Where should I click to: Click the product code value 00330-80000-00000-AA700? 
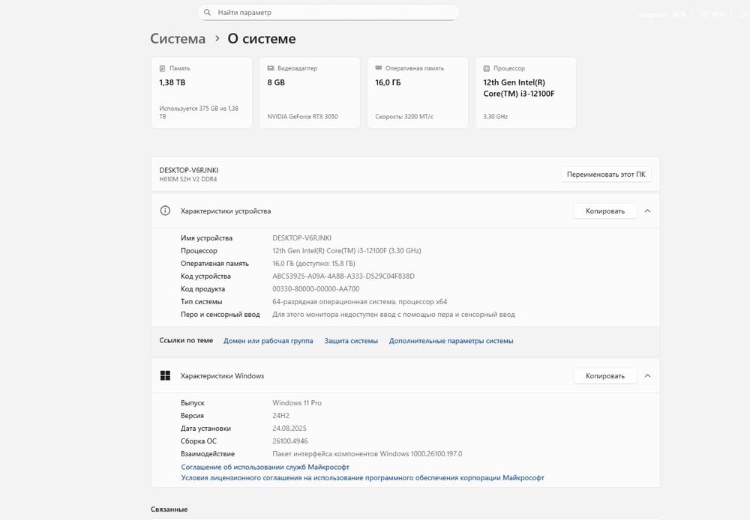point(316,289)
